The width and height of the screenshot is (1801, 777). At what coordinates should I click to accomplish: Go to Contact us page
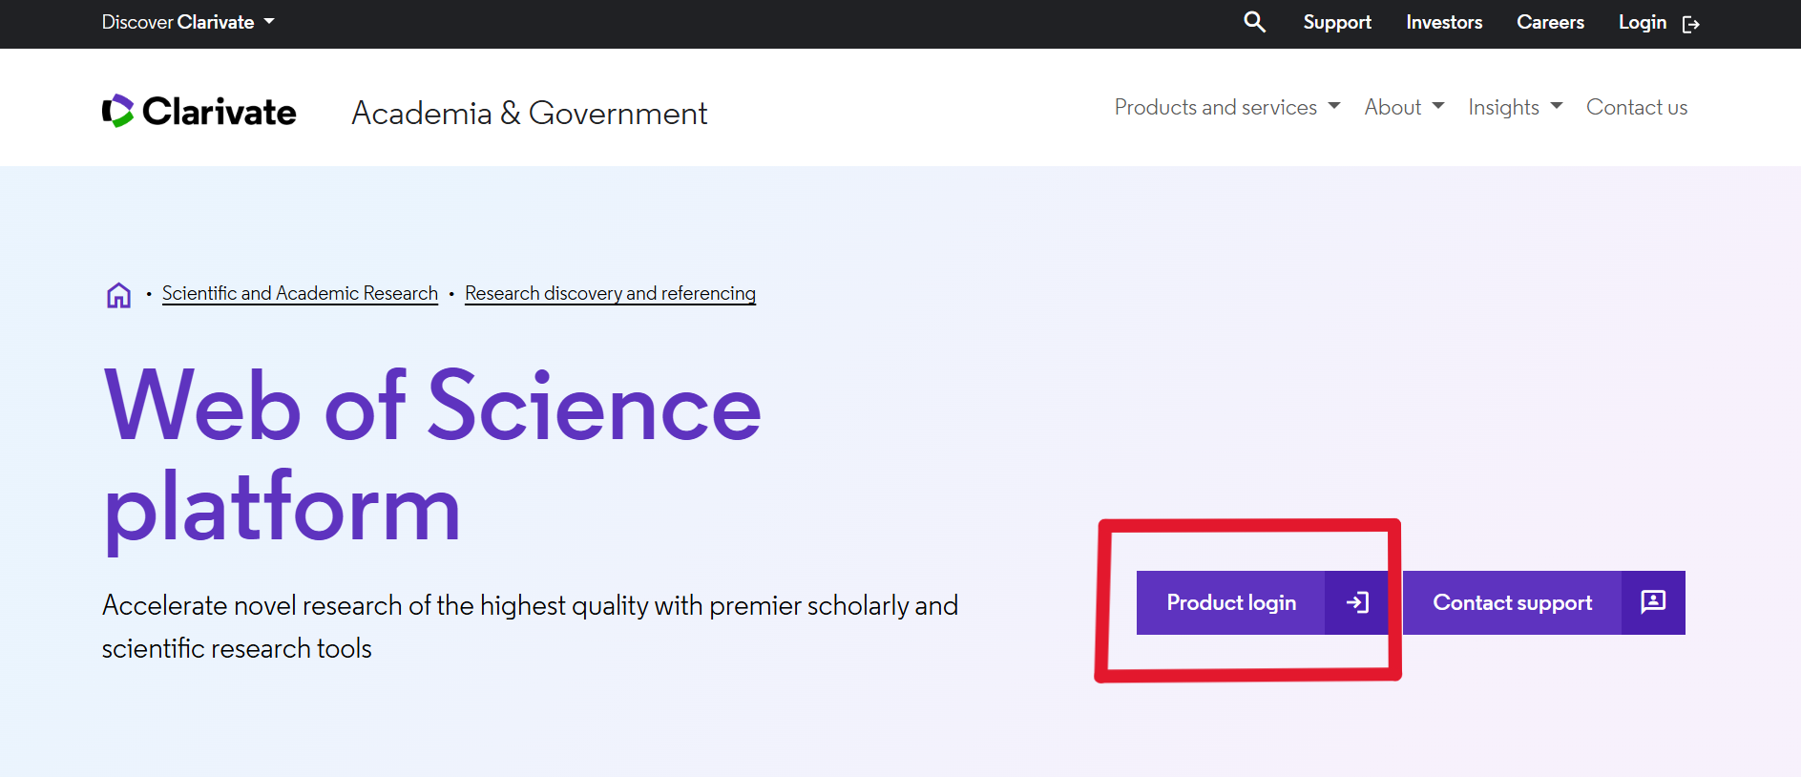coord(1636,107)
